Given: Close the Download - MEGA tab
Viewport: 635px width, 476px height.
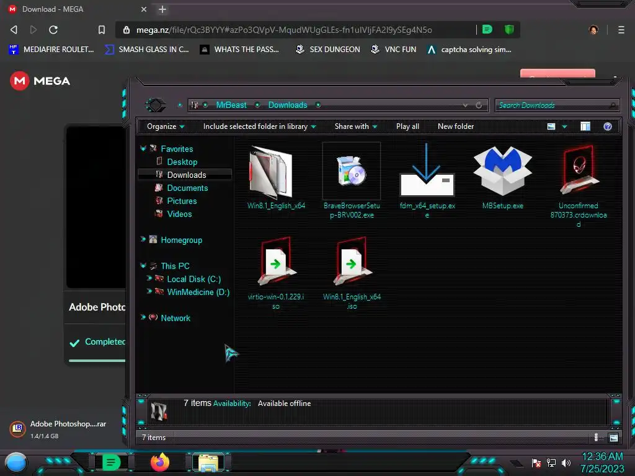Looking at the screenshot, I should tap(144, 9).
